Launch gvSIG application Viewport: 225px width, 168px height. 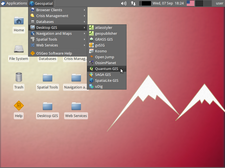click(107, 45)
